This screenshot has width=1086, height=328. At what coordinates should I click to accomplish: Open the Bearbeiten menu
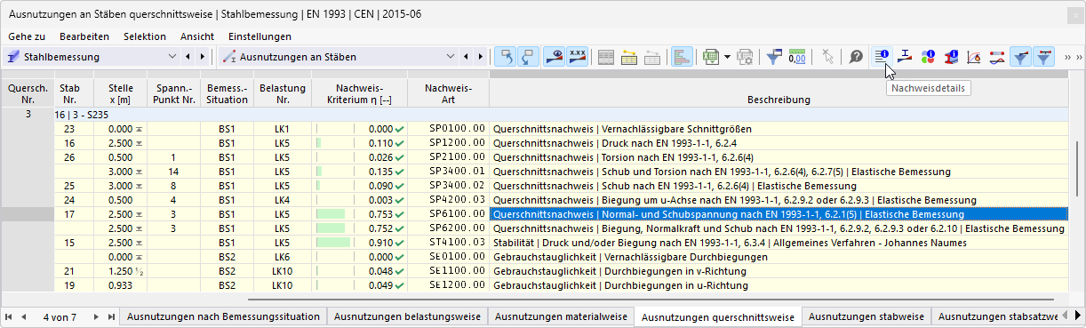point(84,36)
